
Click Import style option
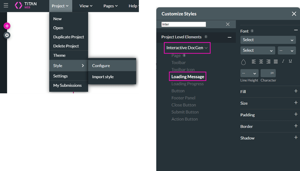[x=103, y=77]
